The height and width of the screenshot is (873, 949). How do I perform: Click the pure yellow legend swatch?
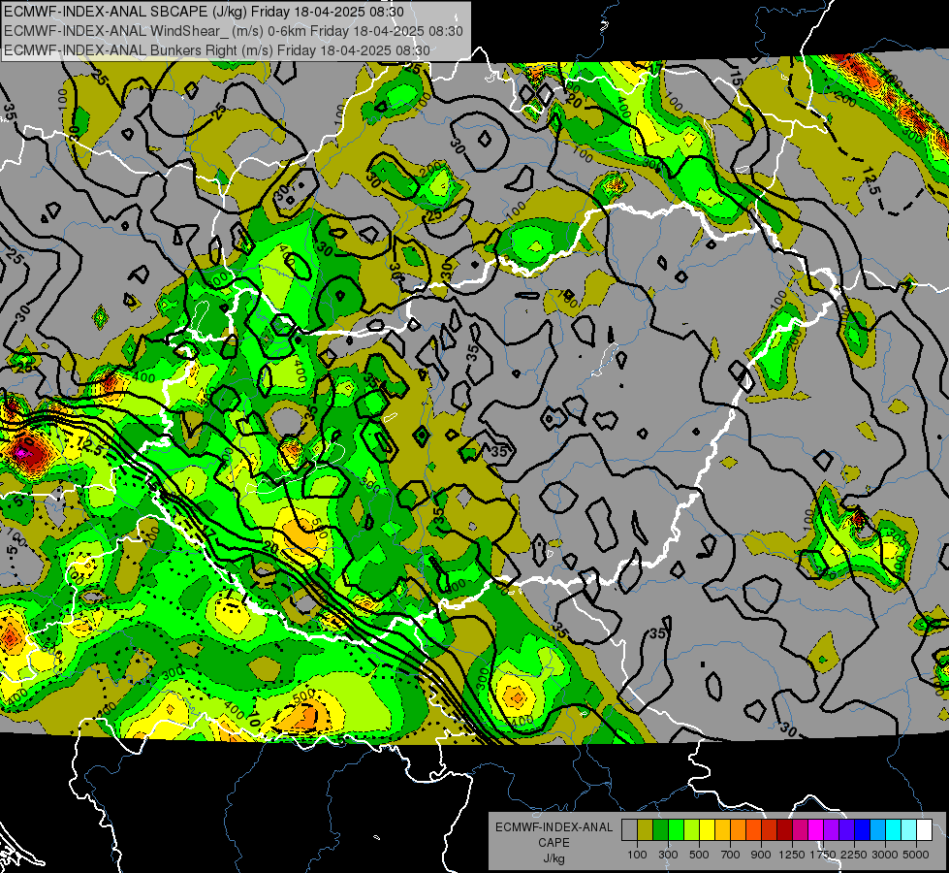(x=707, y=830)
